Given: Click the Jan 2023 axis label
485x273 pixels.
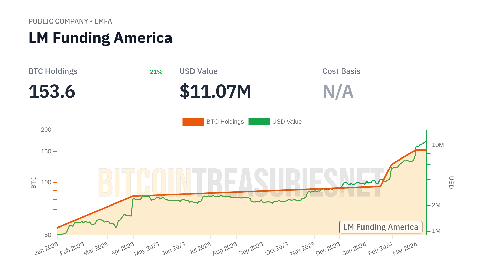Looking at the screenshot, I should click(46, 248).
